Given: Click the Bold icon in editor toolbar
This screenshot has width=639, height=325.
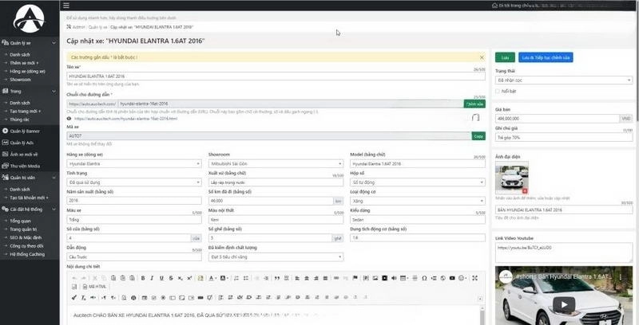Looking at the screenshot, I should point(141,278).
